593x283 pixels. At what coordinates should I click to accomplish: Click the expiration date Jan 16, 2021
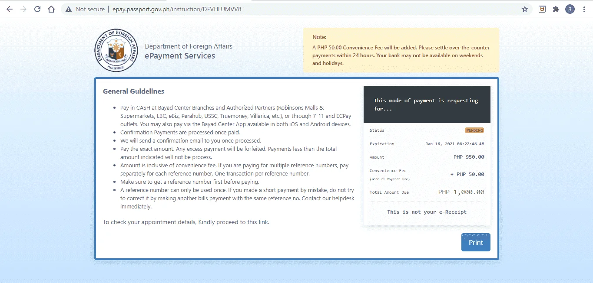(455, 144)
